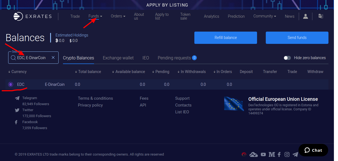Screen dimensions: 338x161
Task: Click Official European Union License heading
Action: 283,99
